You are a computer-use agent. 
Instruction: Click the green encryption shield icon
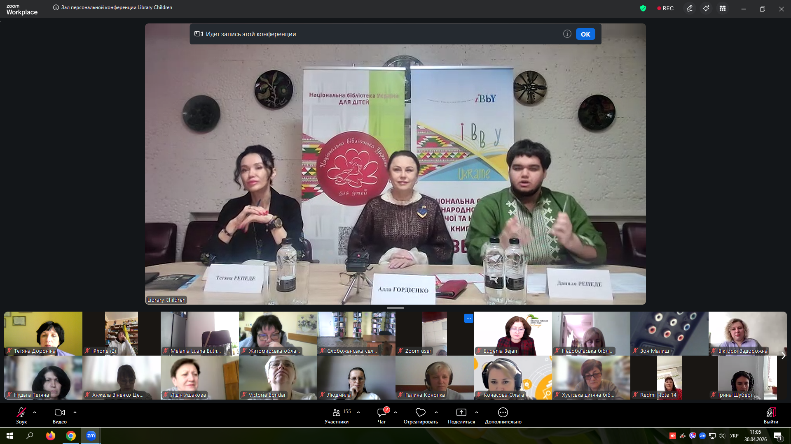pyautogui.click(x=643, y=8)
